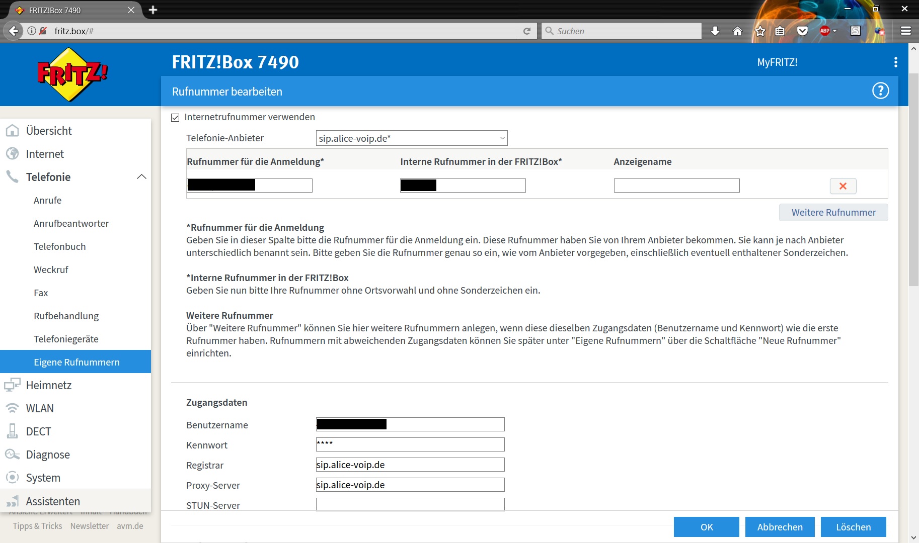Open the avm.de link
Image resolution: width=919 pixels, height=543 pixels.
pyautogui.click(x=130, y=526)
